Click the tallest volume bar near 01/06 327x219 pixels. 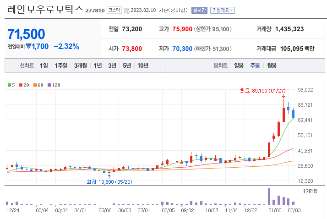click(269, 197)
